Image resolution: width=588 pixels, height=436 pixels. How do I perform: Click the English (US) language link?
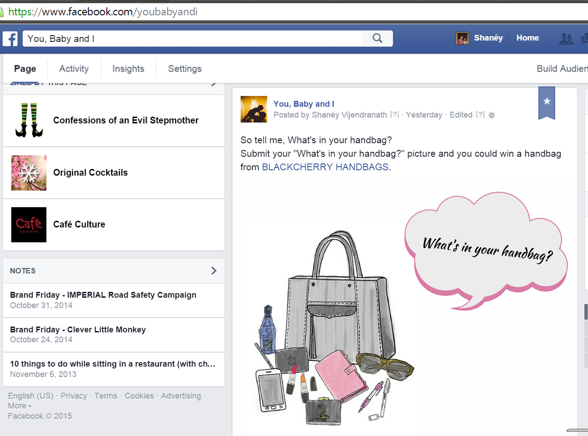[31, 396]
